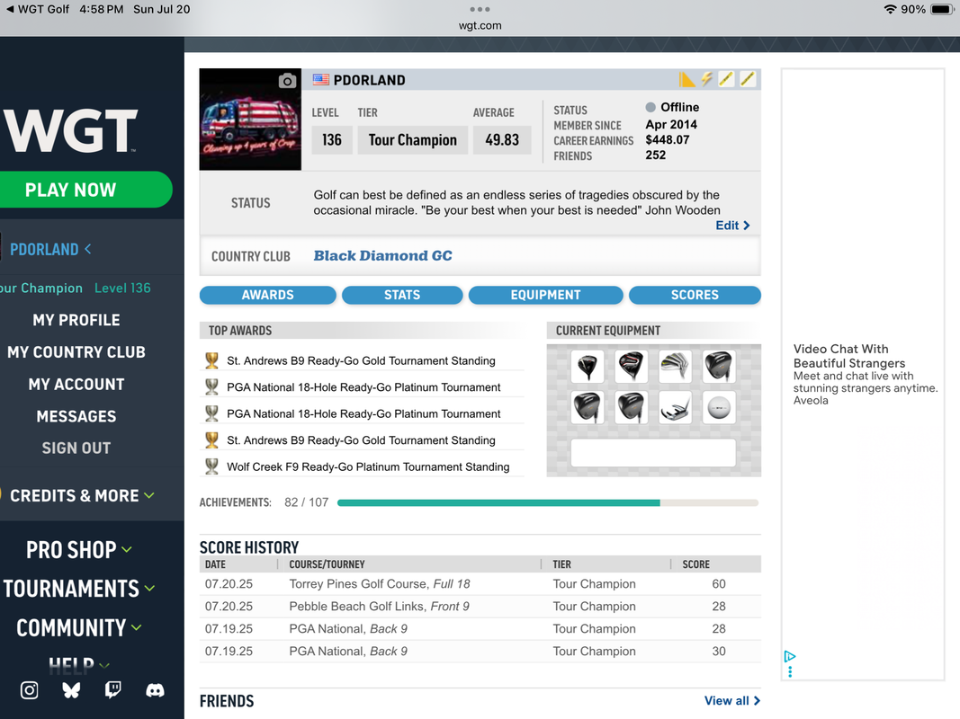Image resolution: width=960 pixels, height=719 pixels.
Task: Open WGT Discord server icon
Action: coord(155,690)
